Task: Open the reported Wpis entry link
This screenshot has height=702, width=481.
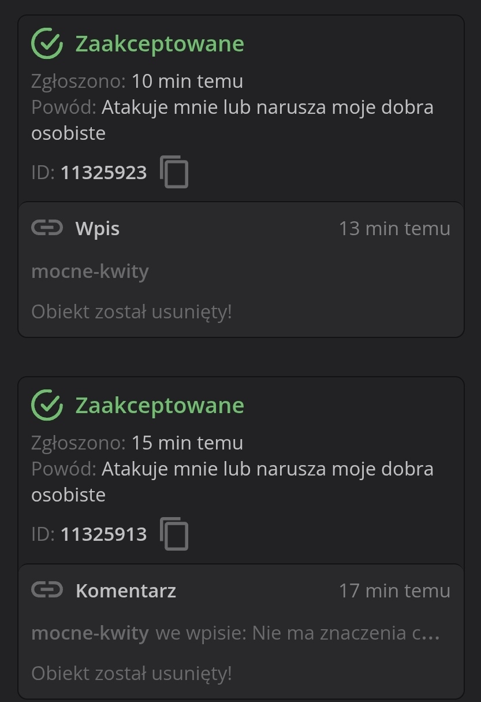Action: tap(98, 229)
